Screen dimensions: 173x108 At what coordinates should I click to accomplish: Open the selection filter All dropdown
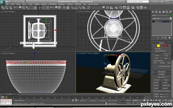pos(17,7)
